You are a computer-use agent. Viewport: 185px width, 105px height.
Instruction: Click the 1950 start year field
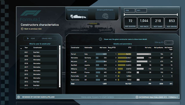point(129,10)
